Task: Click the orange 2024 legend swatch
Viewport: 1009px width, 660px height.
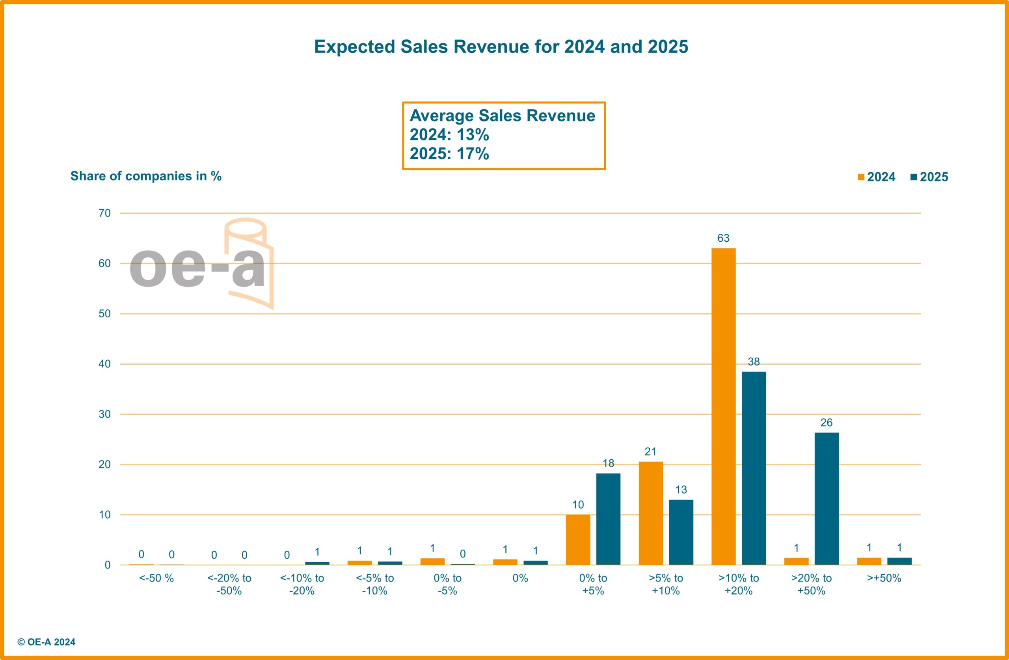Action: [861, 177]
